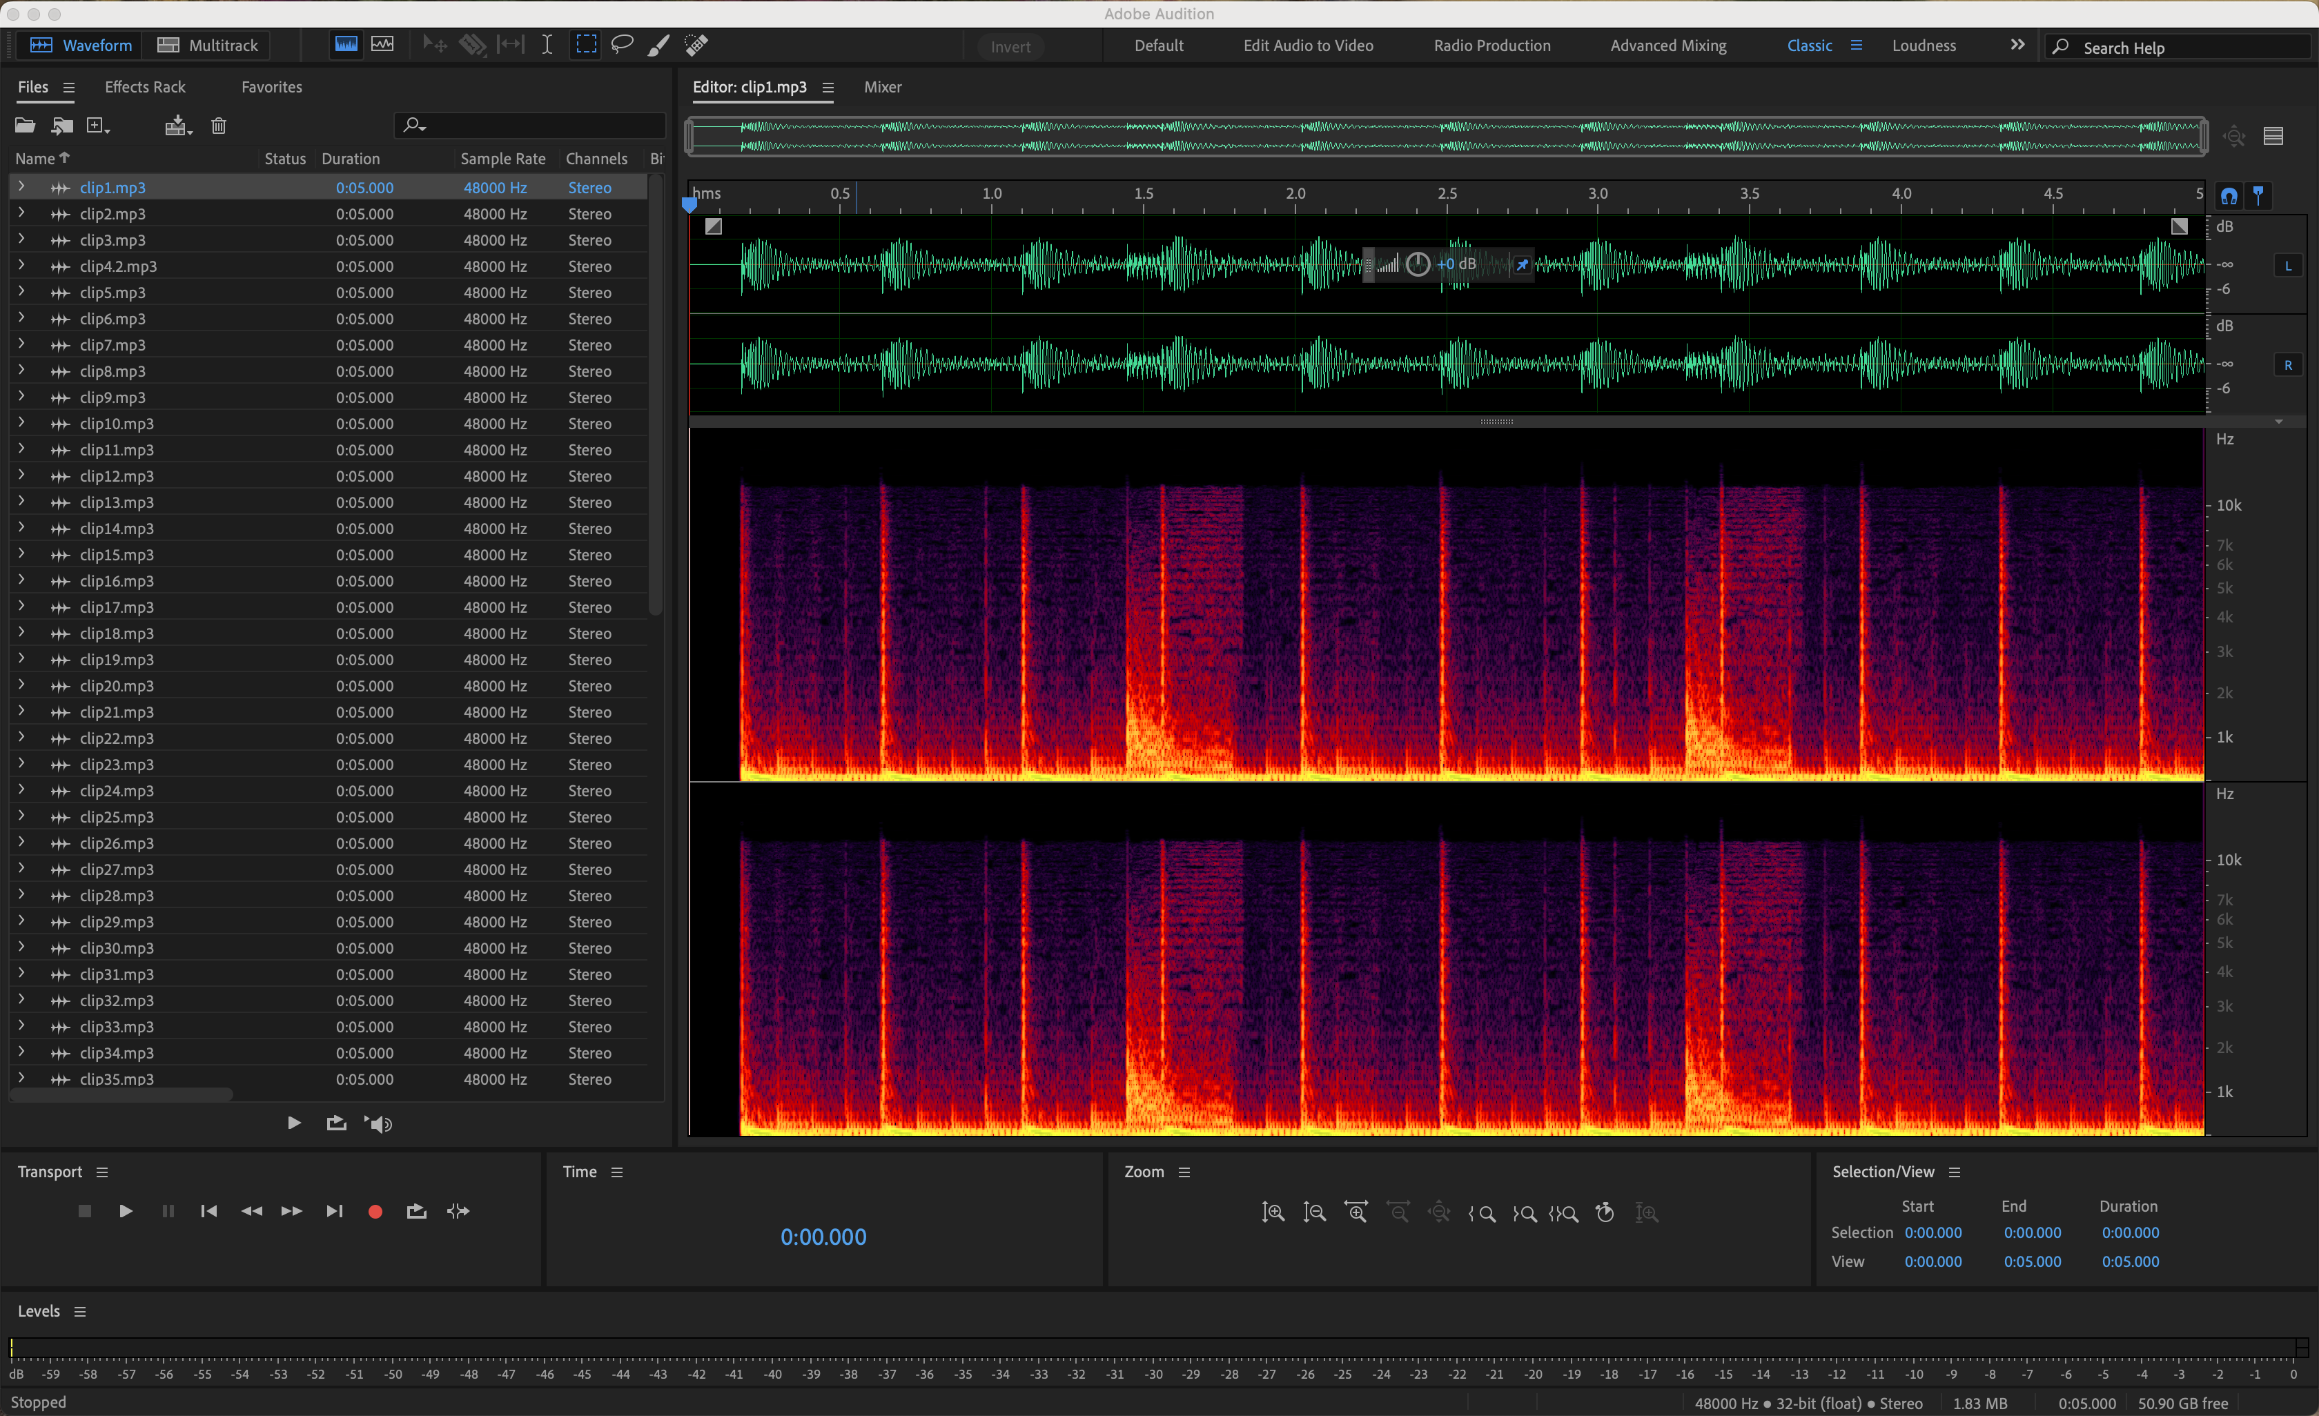Expand clip4.2.mp3 file entry

coord(21,265)
